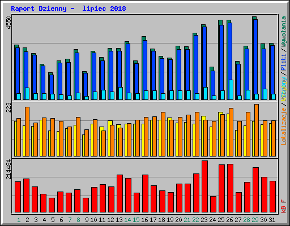The width and height of the screenshot is (290, 226).
Task: Click the day 31 axis label
Action: [272, 220]
